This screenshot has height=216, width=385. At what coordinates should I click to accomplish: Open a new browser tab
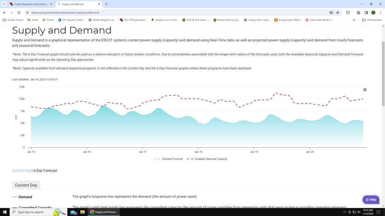click(x=106, y=4)
